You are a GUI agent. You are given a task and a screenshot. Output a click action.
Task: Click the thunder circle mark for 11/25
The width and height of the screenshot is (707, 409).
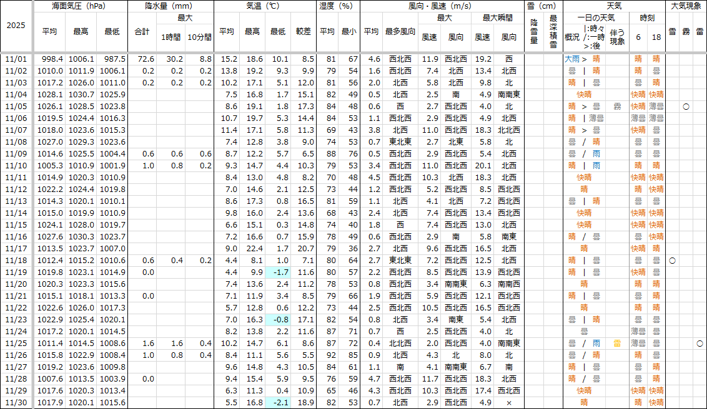(x=700, y=343)
